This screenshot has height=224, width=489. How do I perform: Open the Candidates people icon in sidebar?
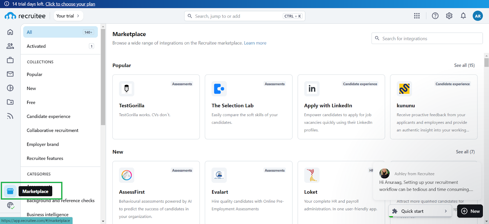(x=10, y=46)
